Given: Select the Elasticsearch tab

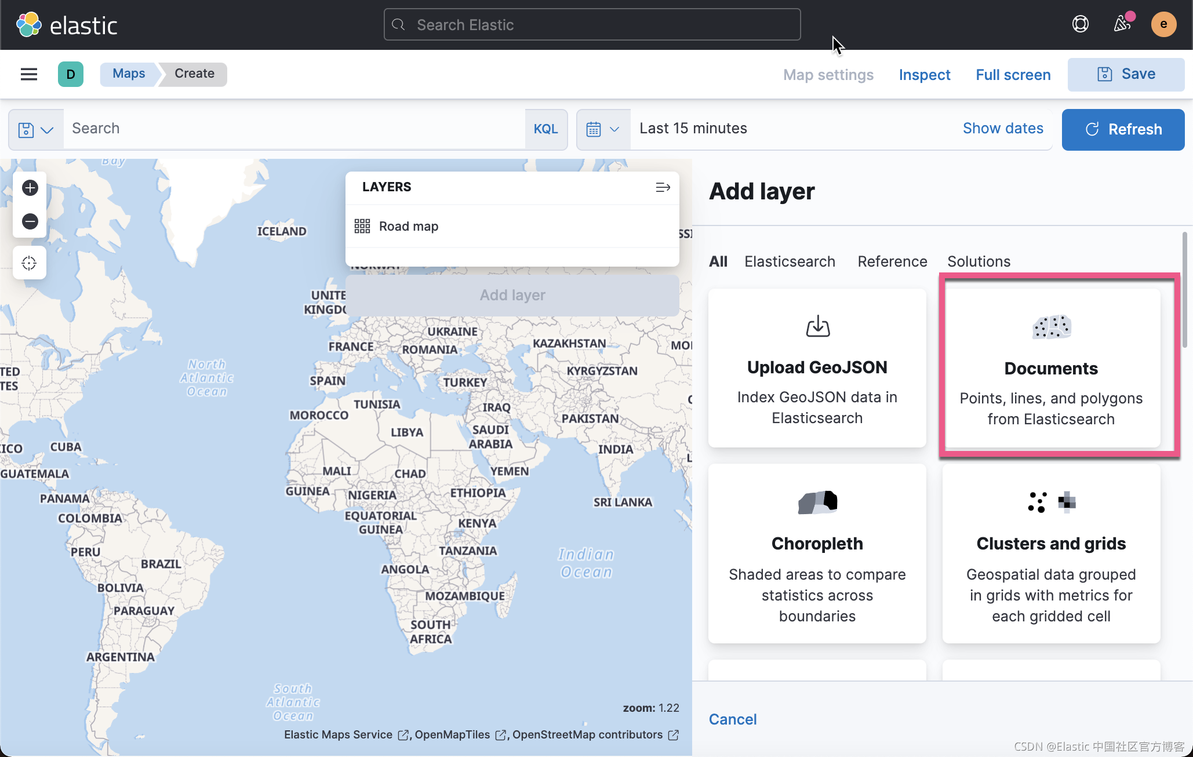Looking at the screenshot, I should [790, 261].
